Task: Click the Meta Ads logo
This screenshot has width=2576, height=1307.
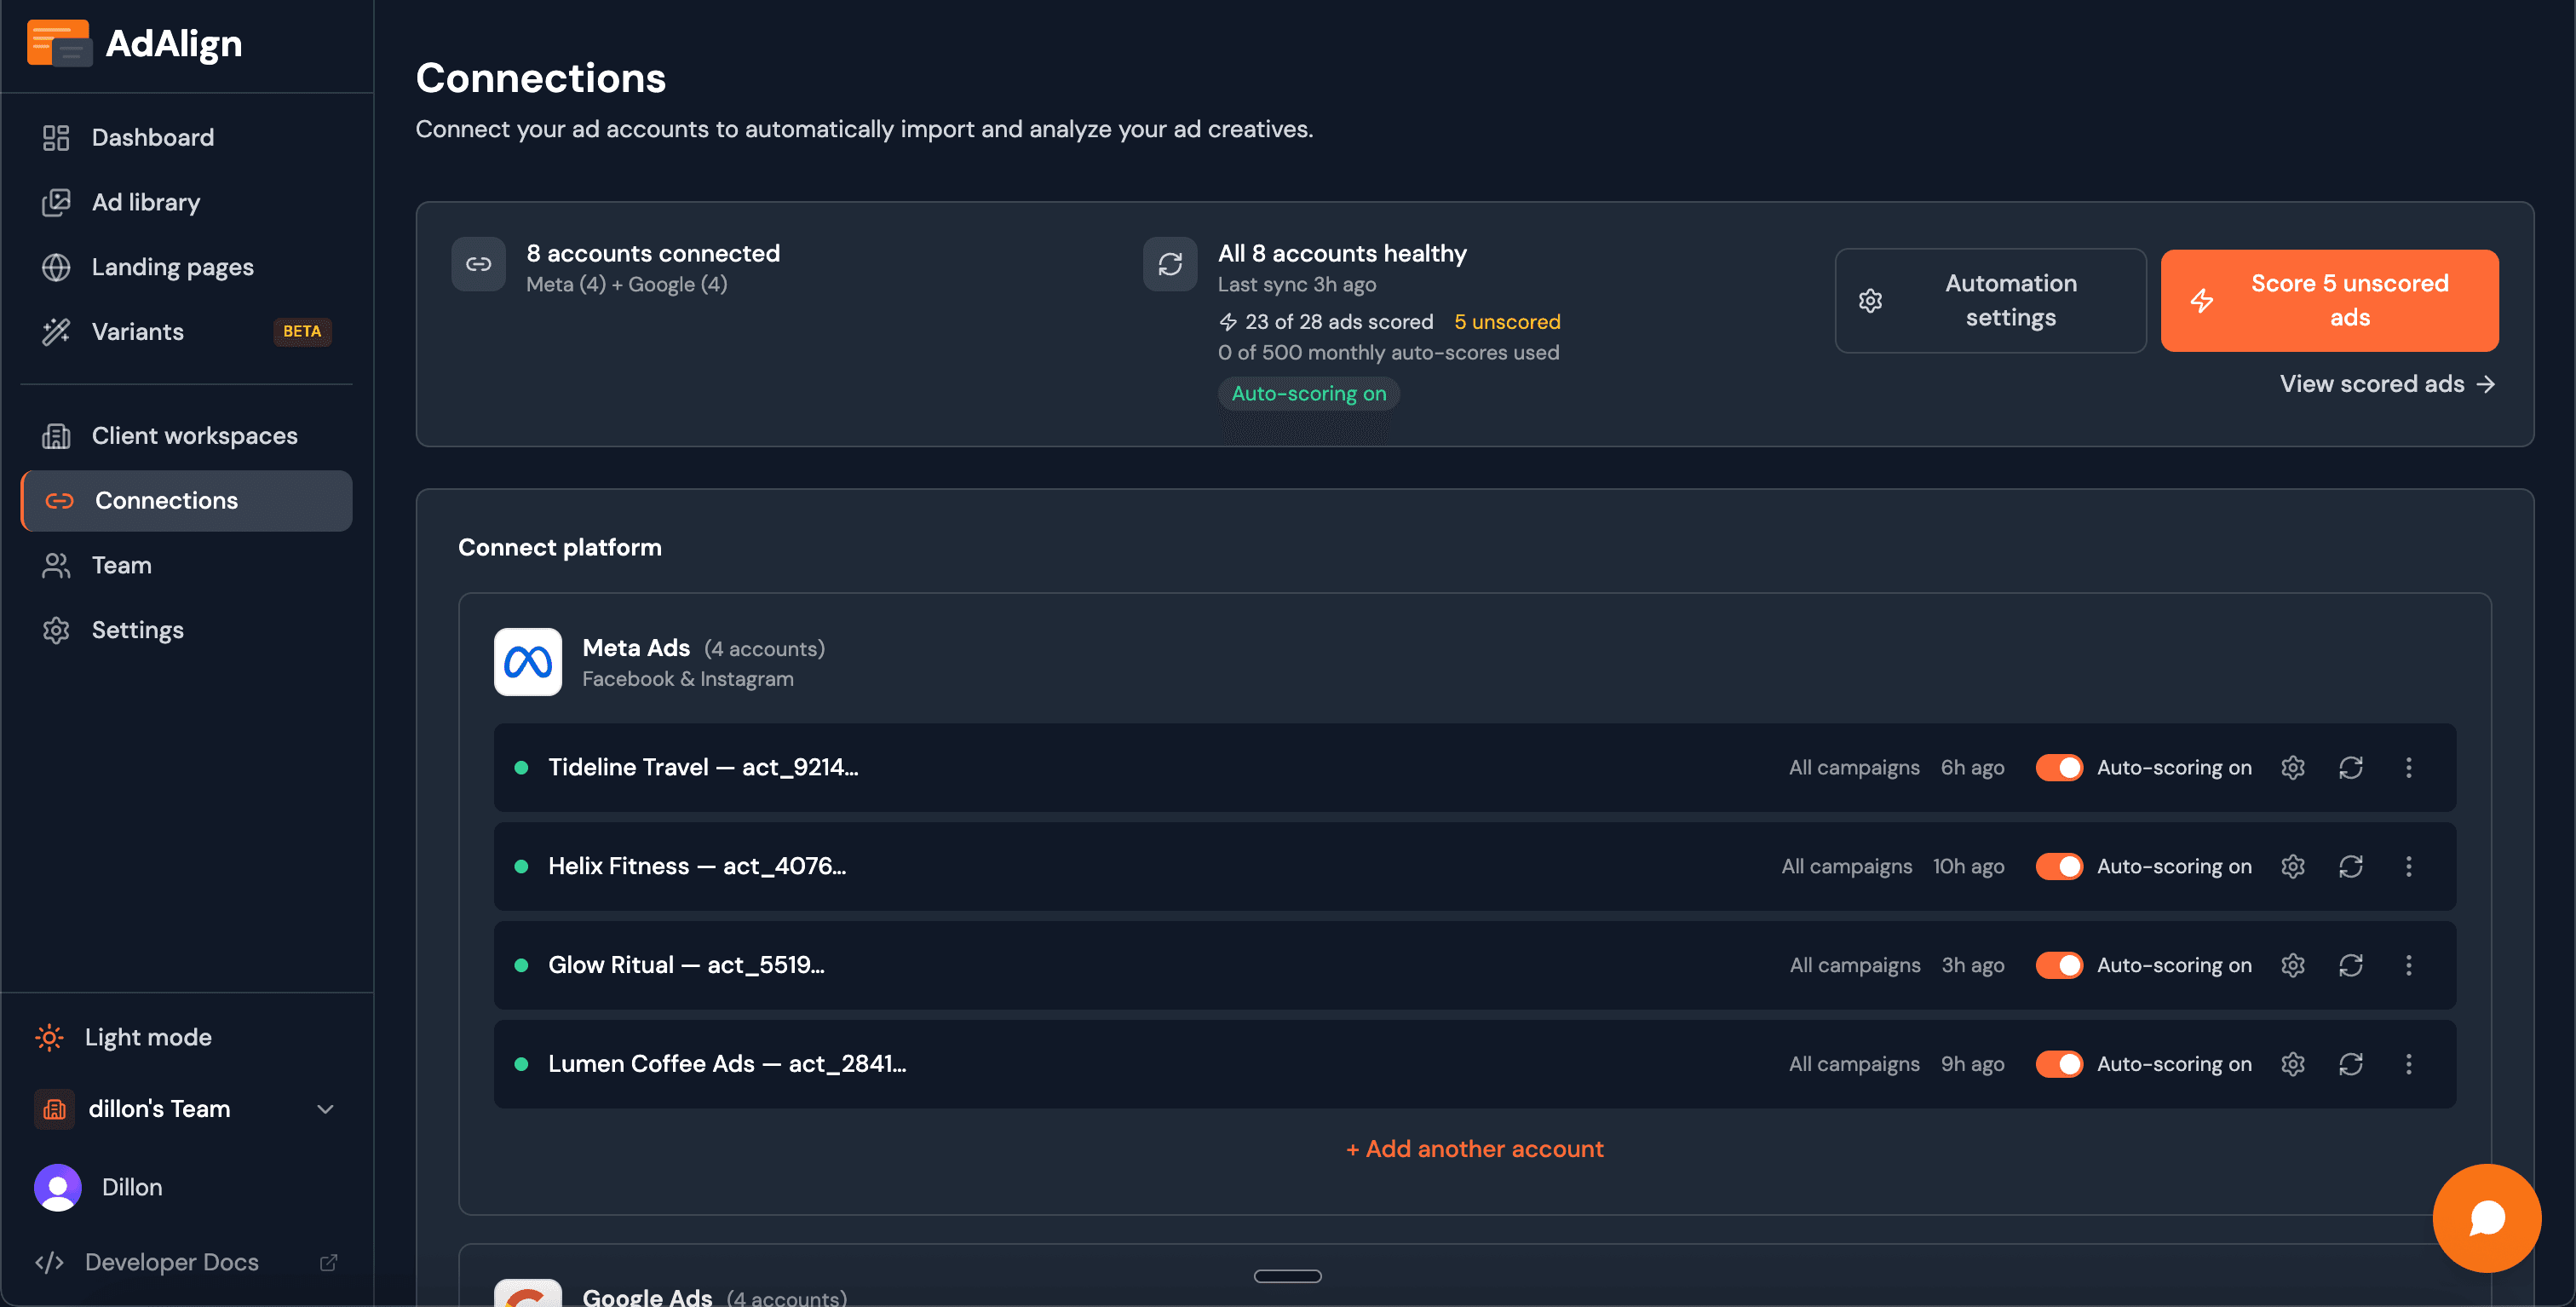Action: click(x=527, y=662)
